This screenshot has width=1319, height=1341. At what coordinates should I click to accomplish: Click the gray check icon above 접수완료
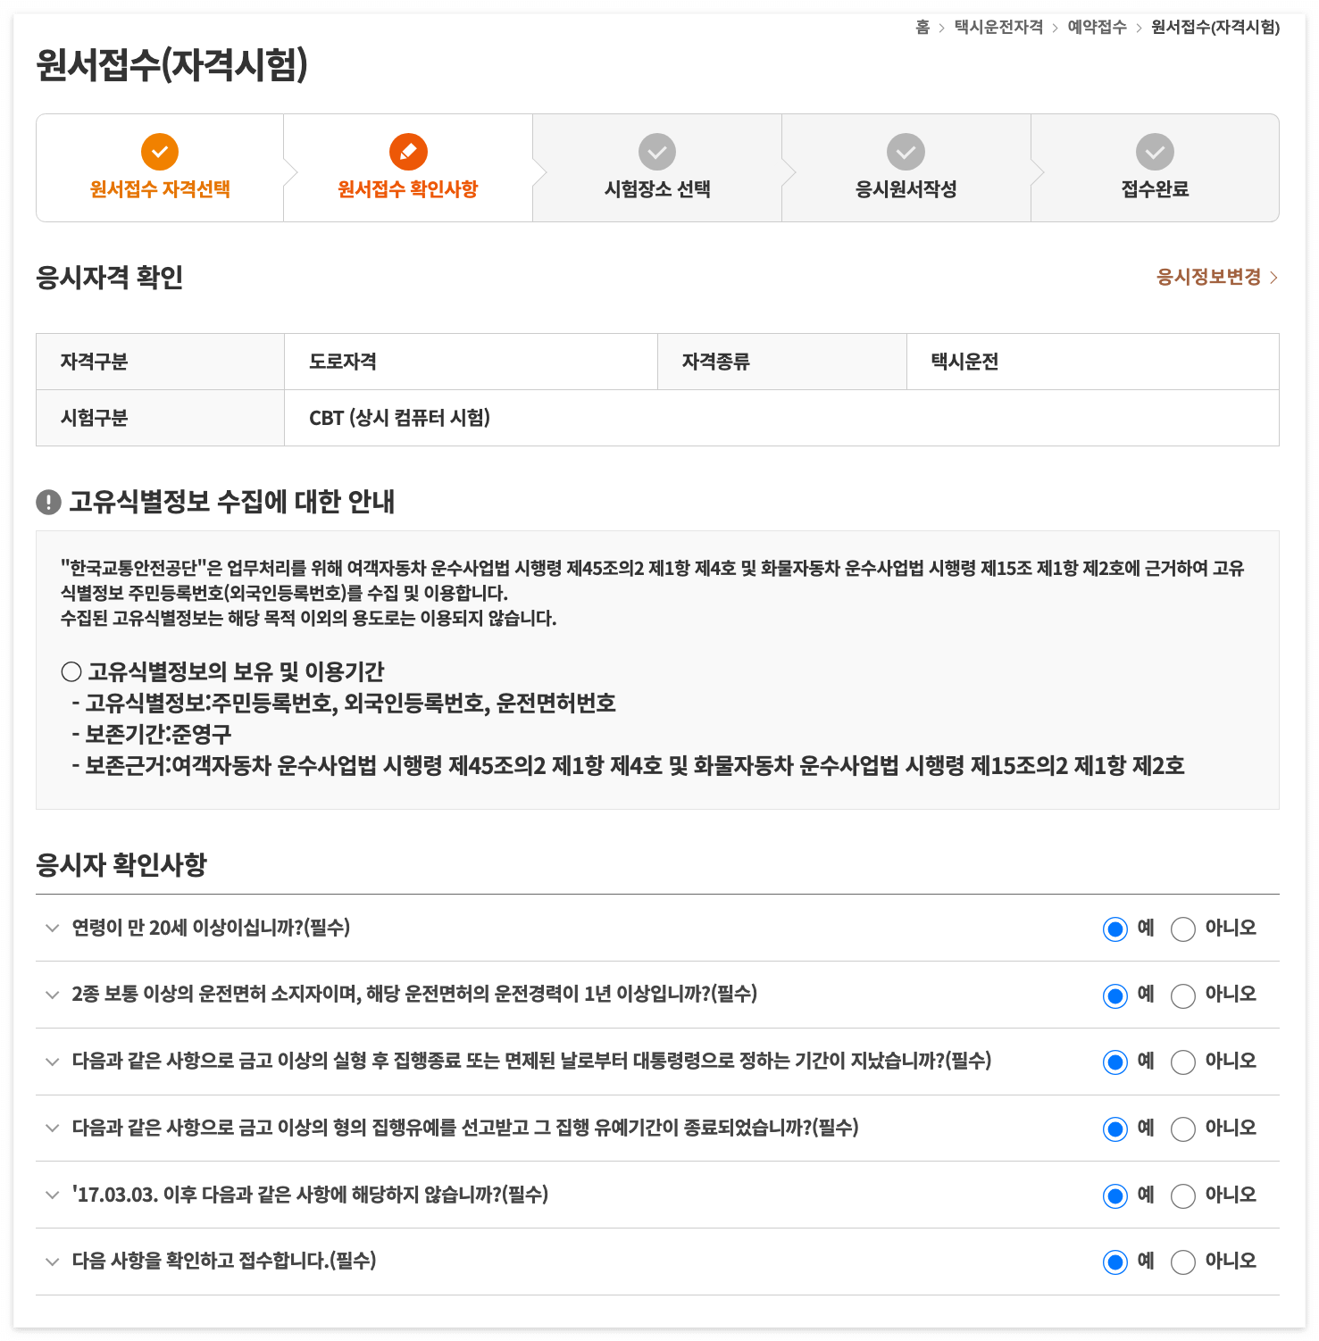[1155, 152]
